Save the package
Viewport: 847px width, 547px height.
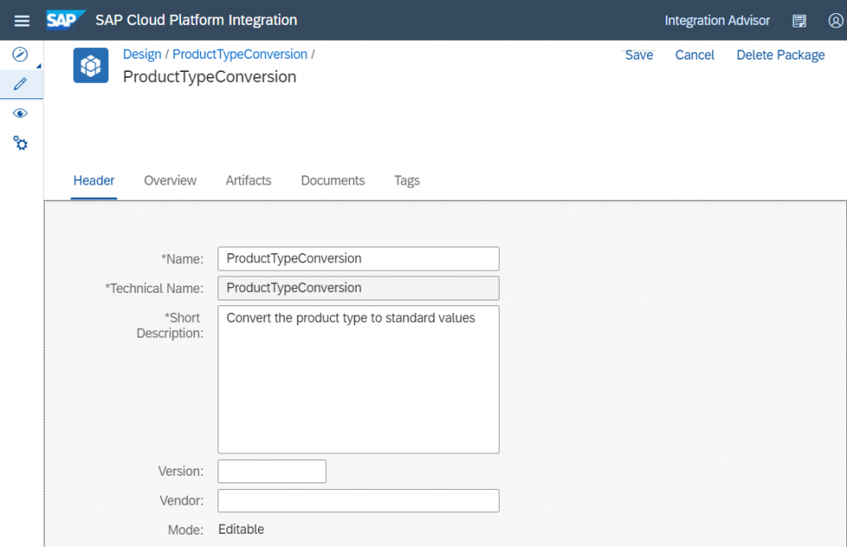(639, 55)
